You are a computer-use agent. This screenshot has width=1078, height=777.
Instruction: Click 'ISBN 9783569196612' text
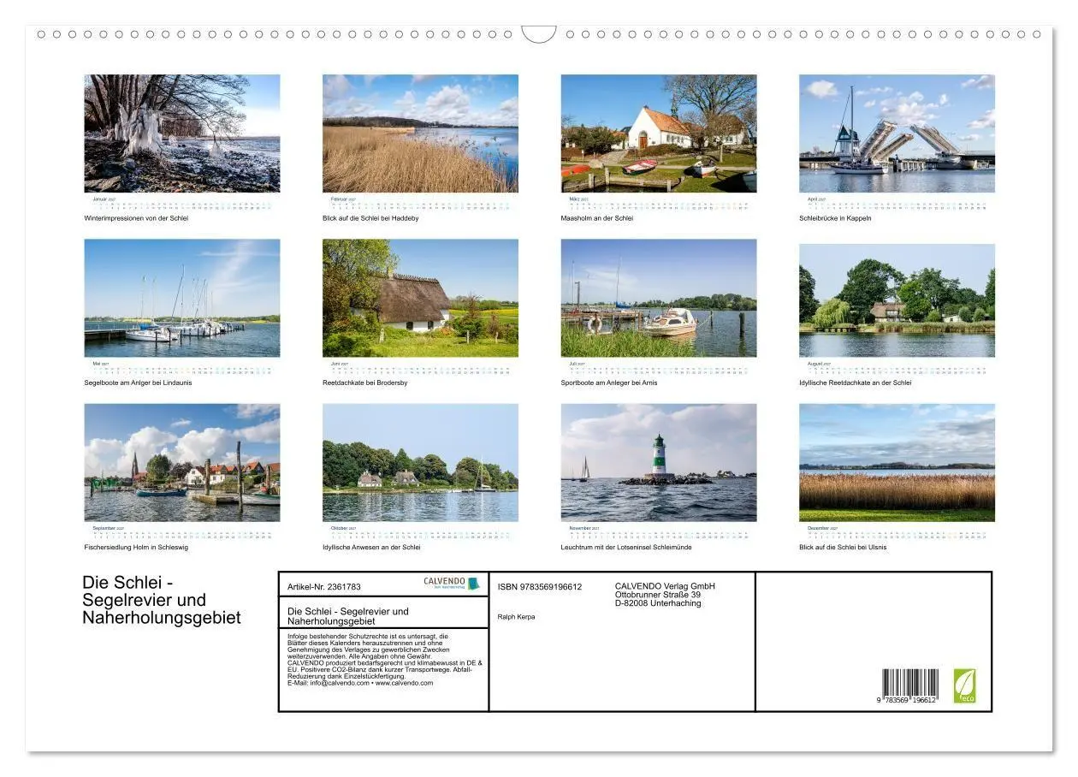click(x=540, y=587)
